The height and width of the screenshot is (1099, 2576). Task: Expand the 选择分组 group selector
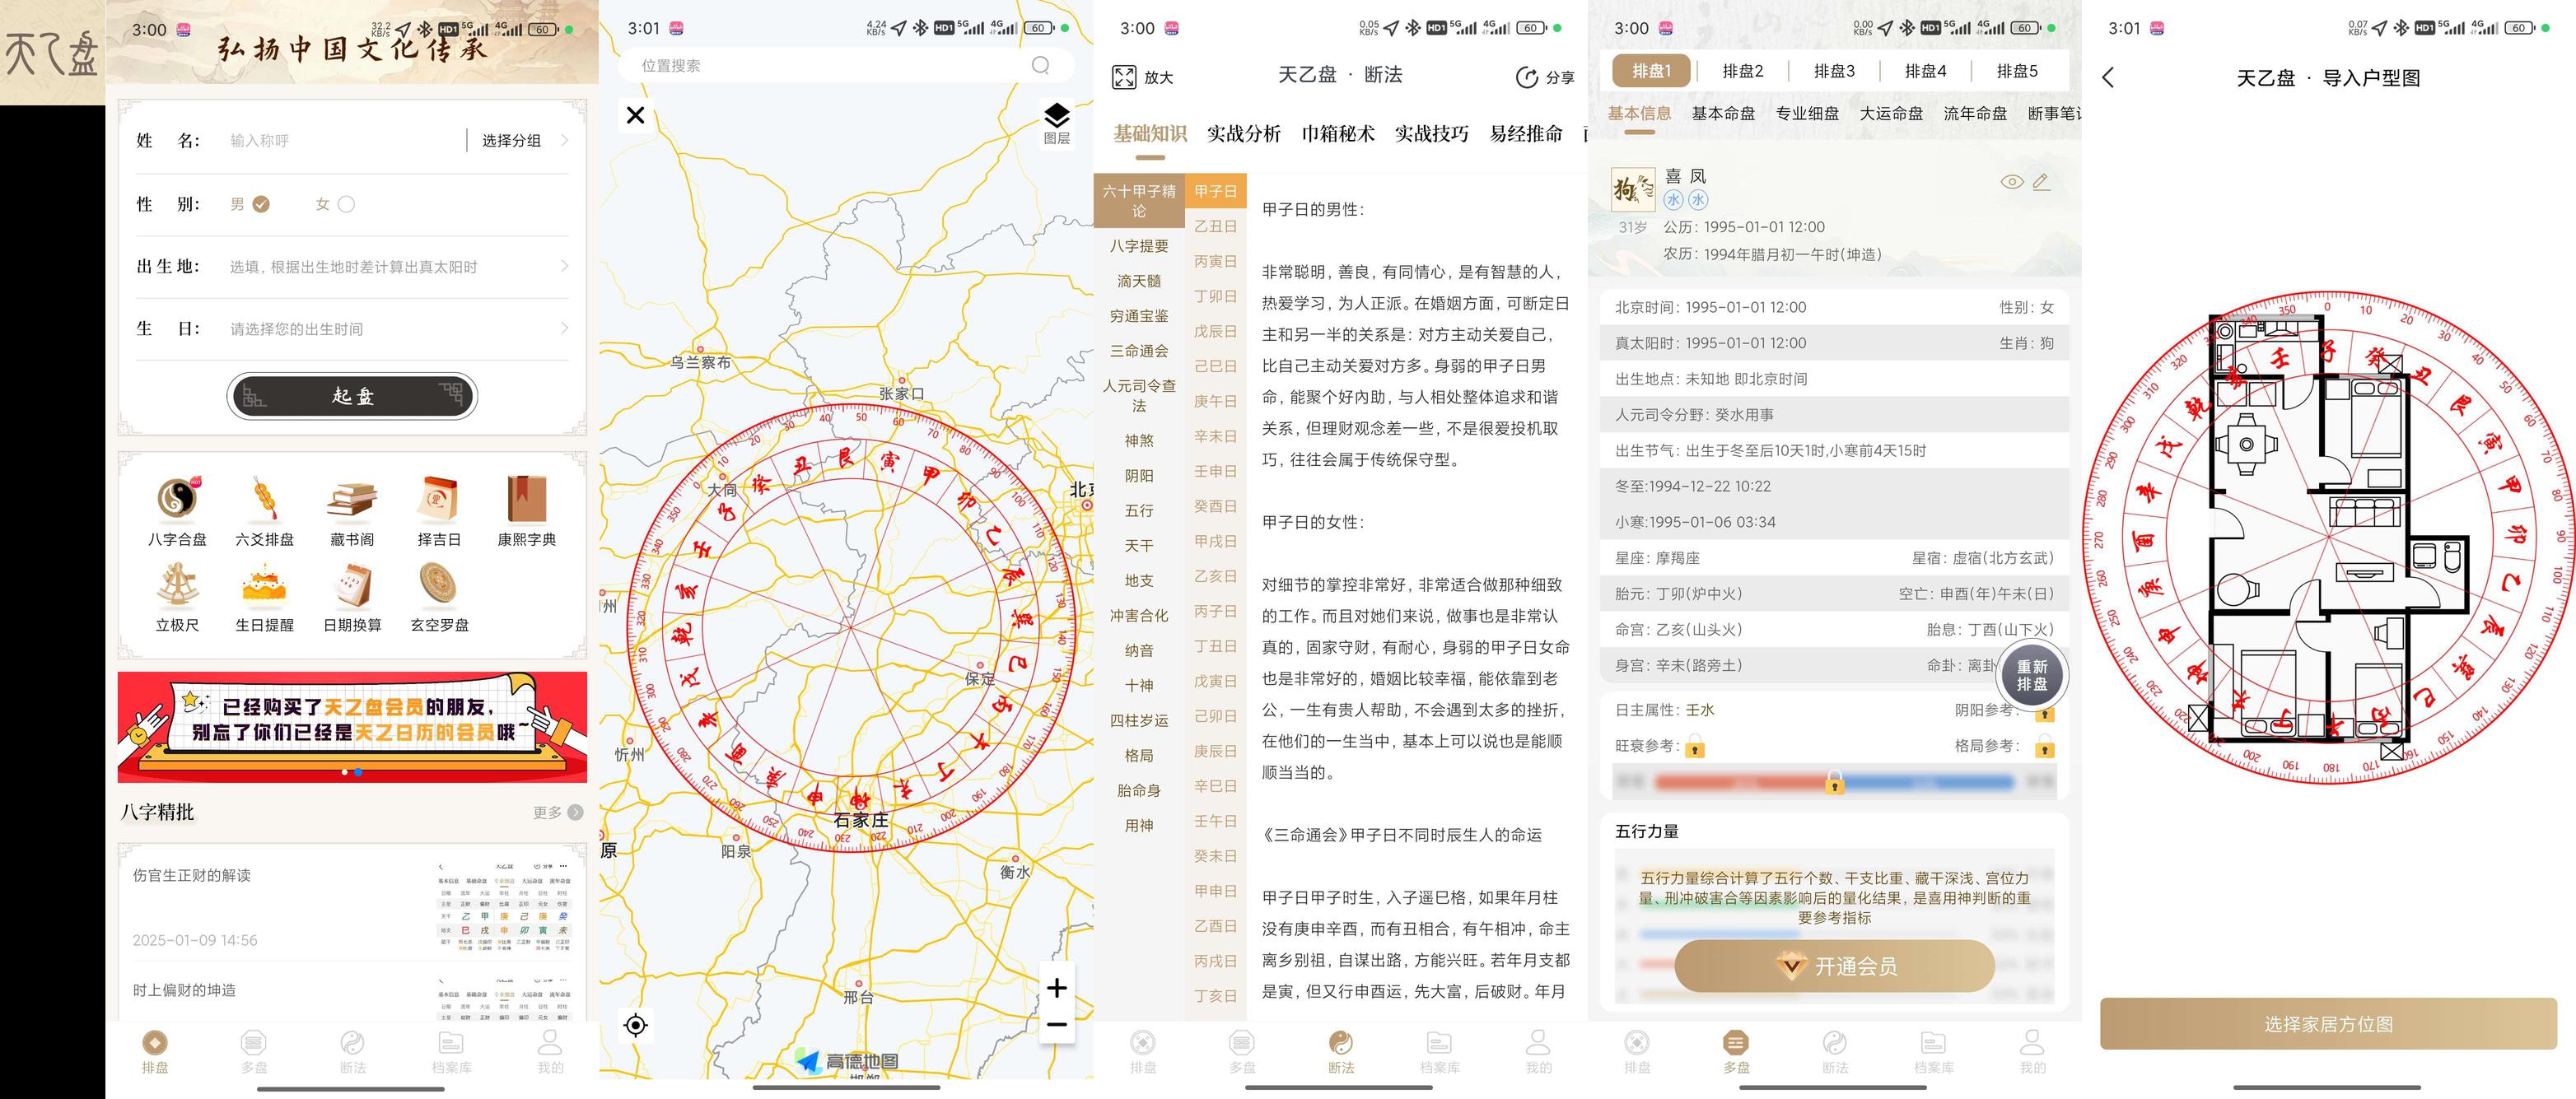[x=524, y=141]
